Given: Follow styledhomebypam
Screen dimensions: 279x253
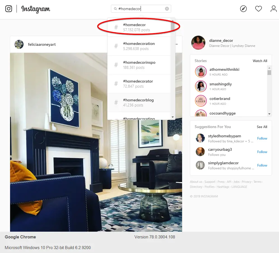Looking at the screenshot, I should click(x=262, y=138).
